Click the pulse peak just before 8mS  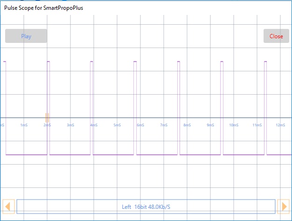coord(179,62)
